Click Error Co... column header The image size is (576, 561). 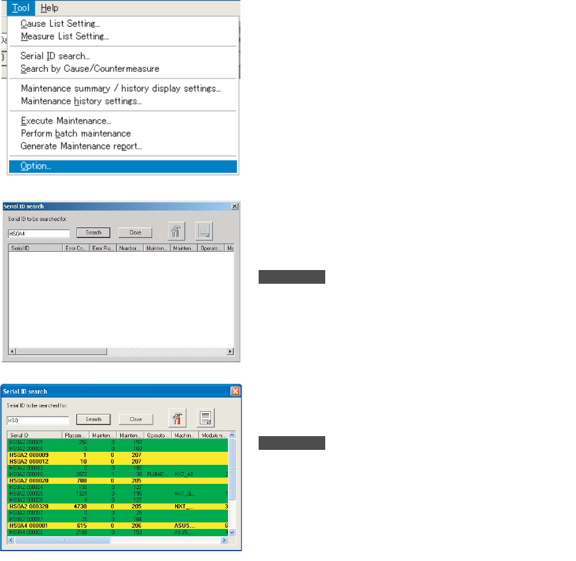[x=76, y=248]
